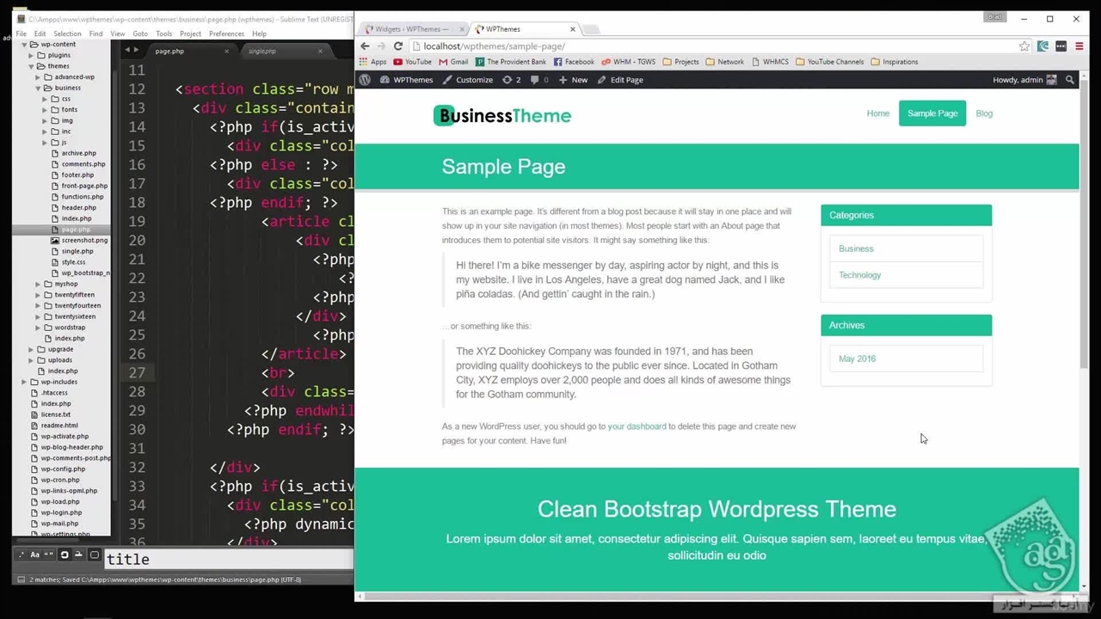Open the Technology category link

click(859, 275)
